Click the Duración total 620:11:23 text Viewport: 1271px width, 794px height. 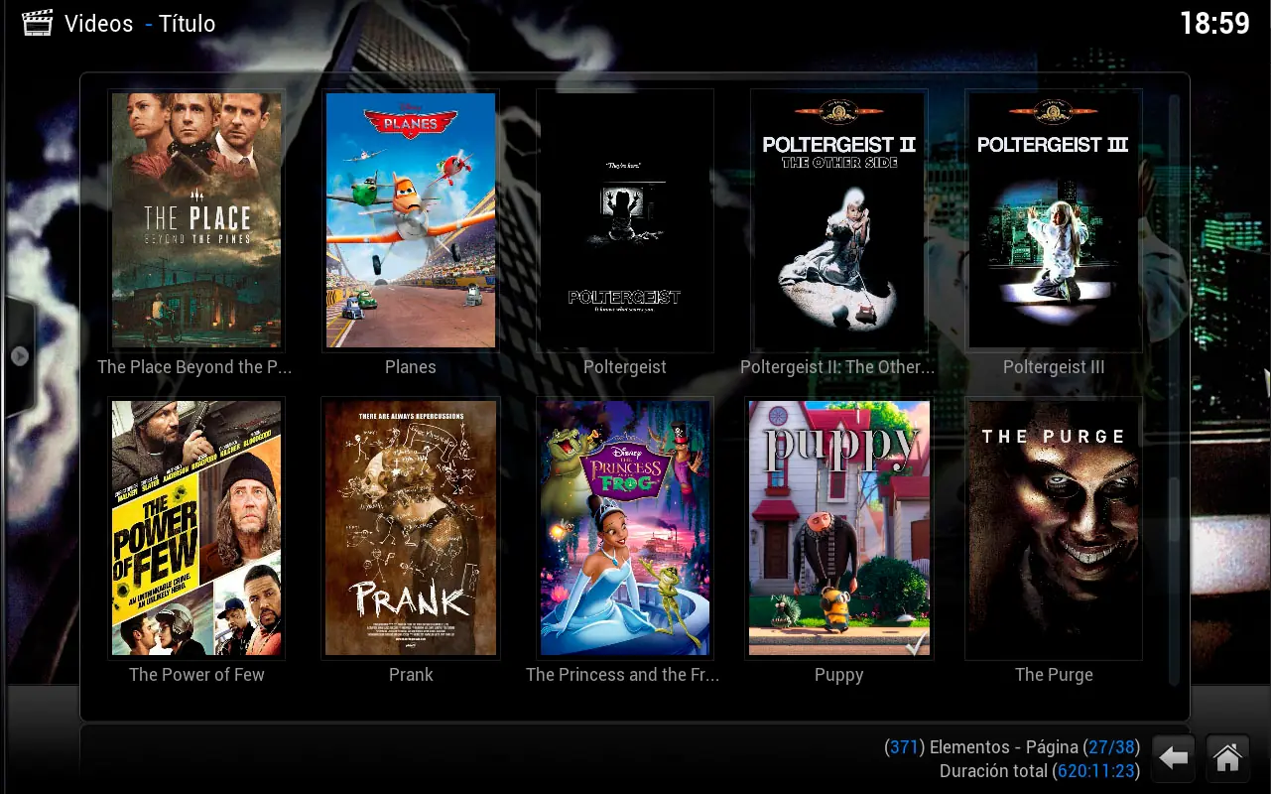(x=1040, y=771)
